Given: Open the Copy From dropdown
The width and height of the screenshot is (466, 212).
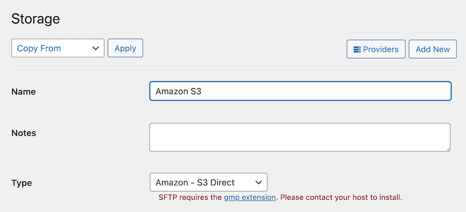Looking at the screenshot, I should tap(58, 48).
